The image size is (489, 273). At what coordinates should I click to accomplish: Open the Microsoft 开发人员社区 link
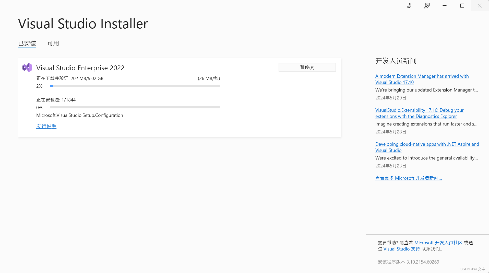coord(438,243)
